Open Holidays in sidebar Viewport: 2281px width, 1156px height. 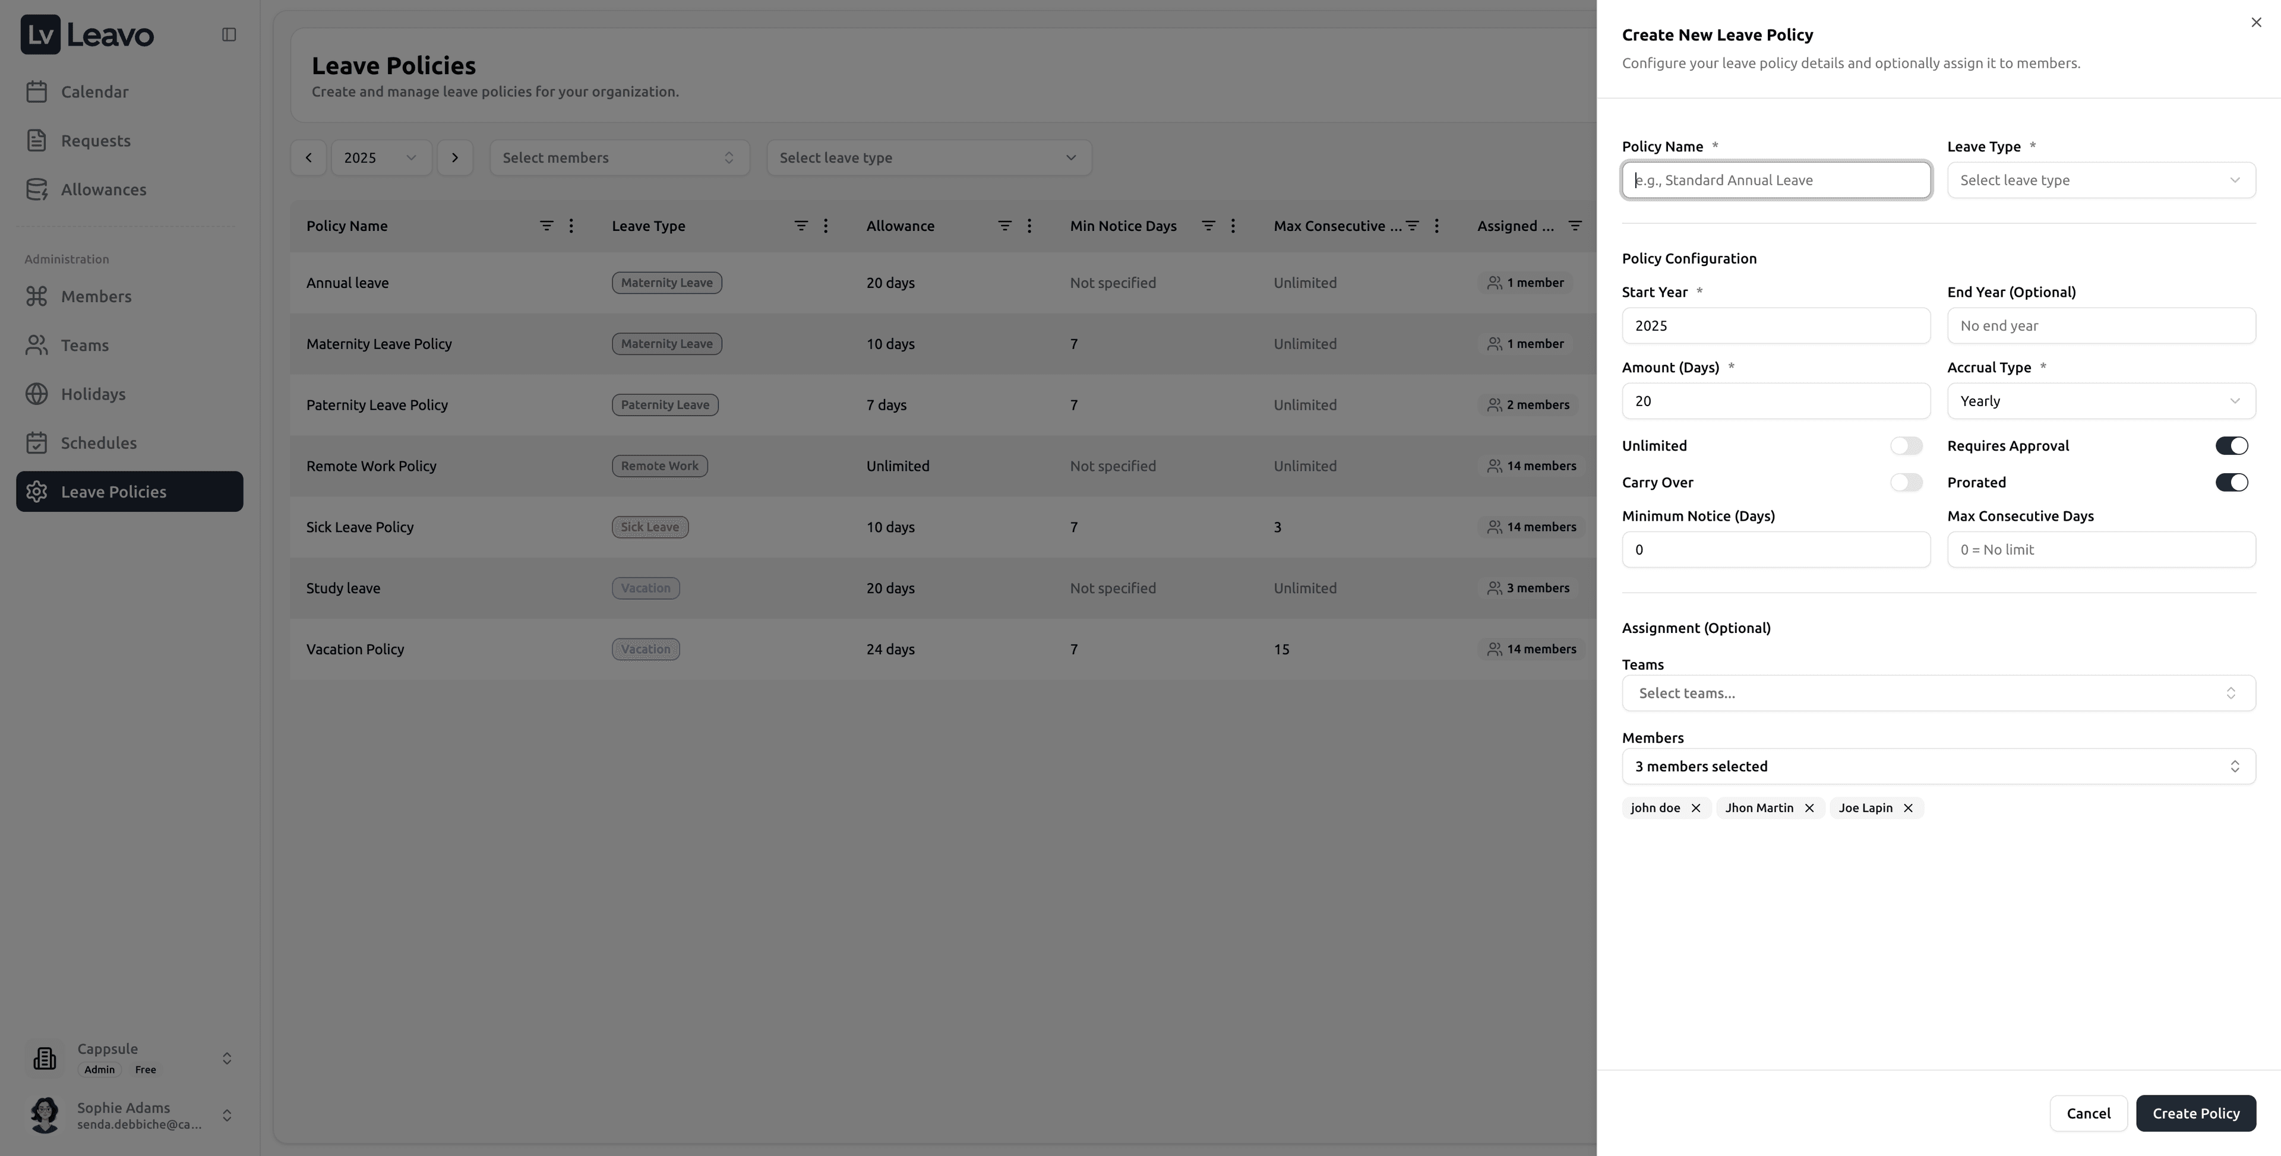93,394
